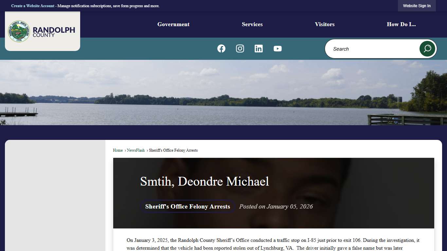
Task: Open the Instagram profile icon
Action: click(240, 48)
